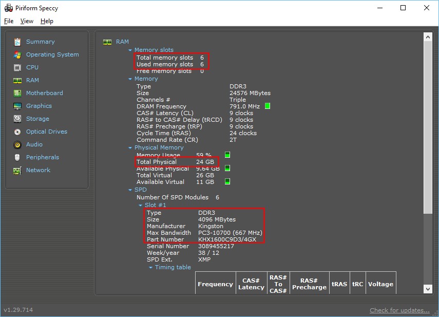The image size is (439, 317).
Task: Click the Peripherals mouse icon
Action: pyautogui.click(x=17, y=157)
